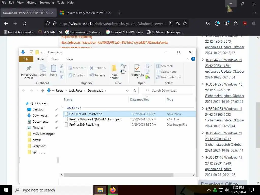Click the Explorer horizontal scrollbar
This screenshot has width=260, height=195.
tap(119, 175)
